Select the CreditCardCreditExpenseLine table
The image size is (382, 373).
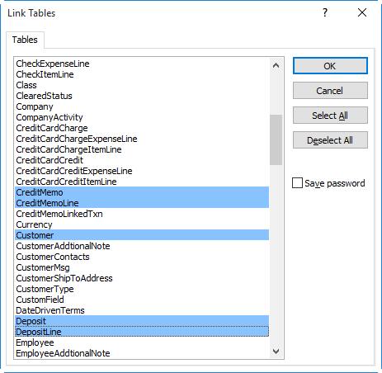pyautogui.click(x=142, y=171)
